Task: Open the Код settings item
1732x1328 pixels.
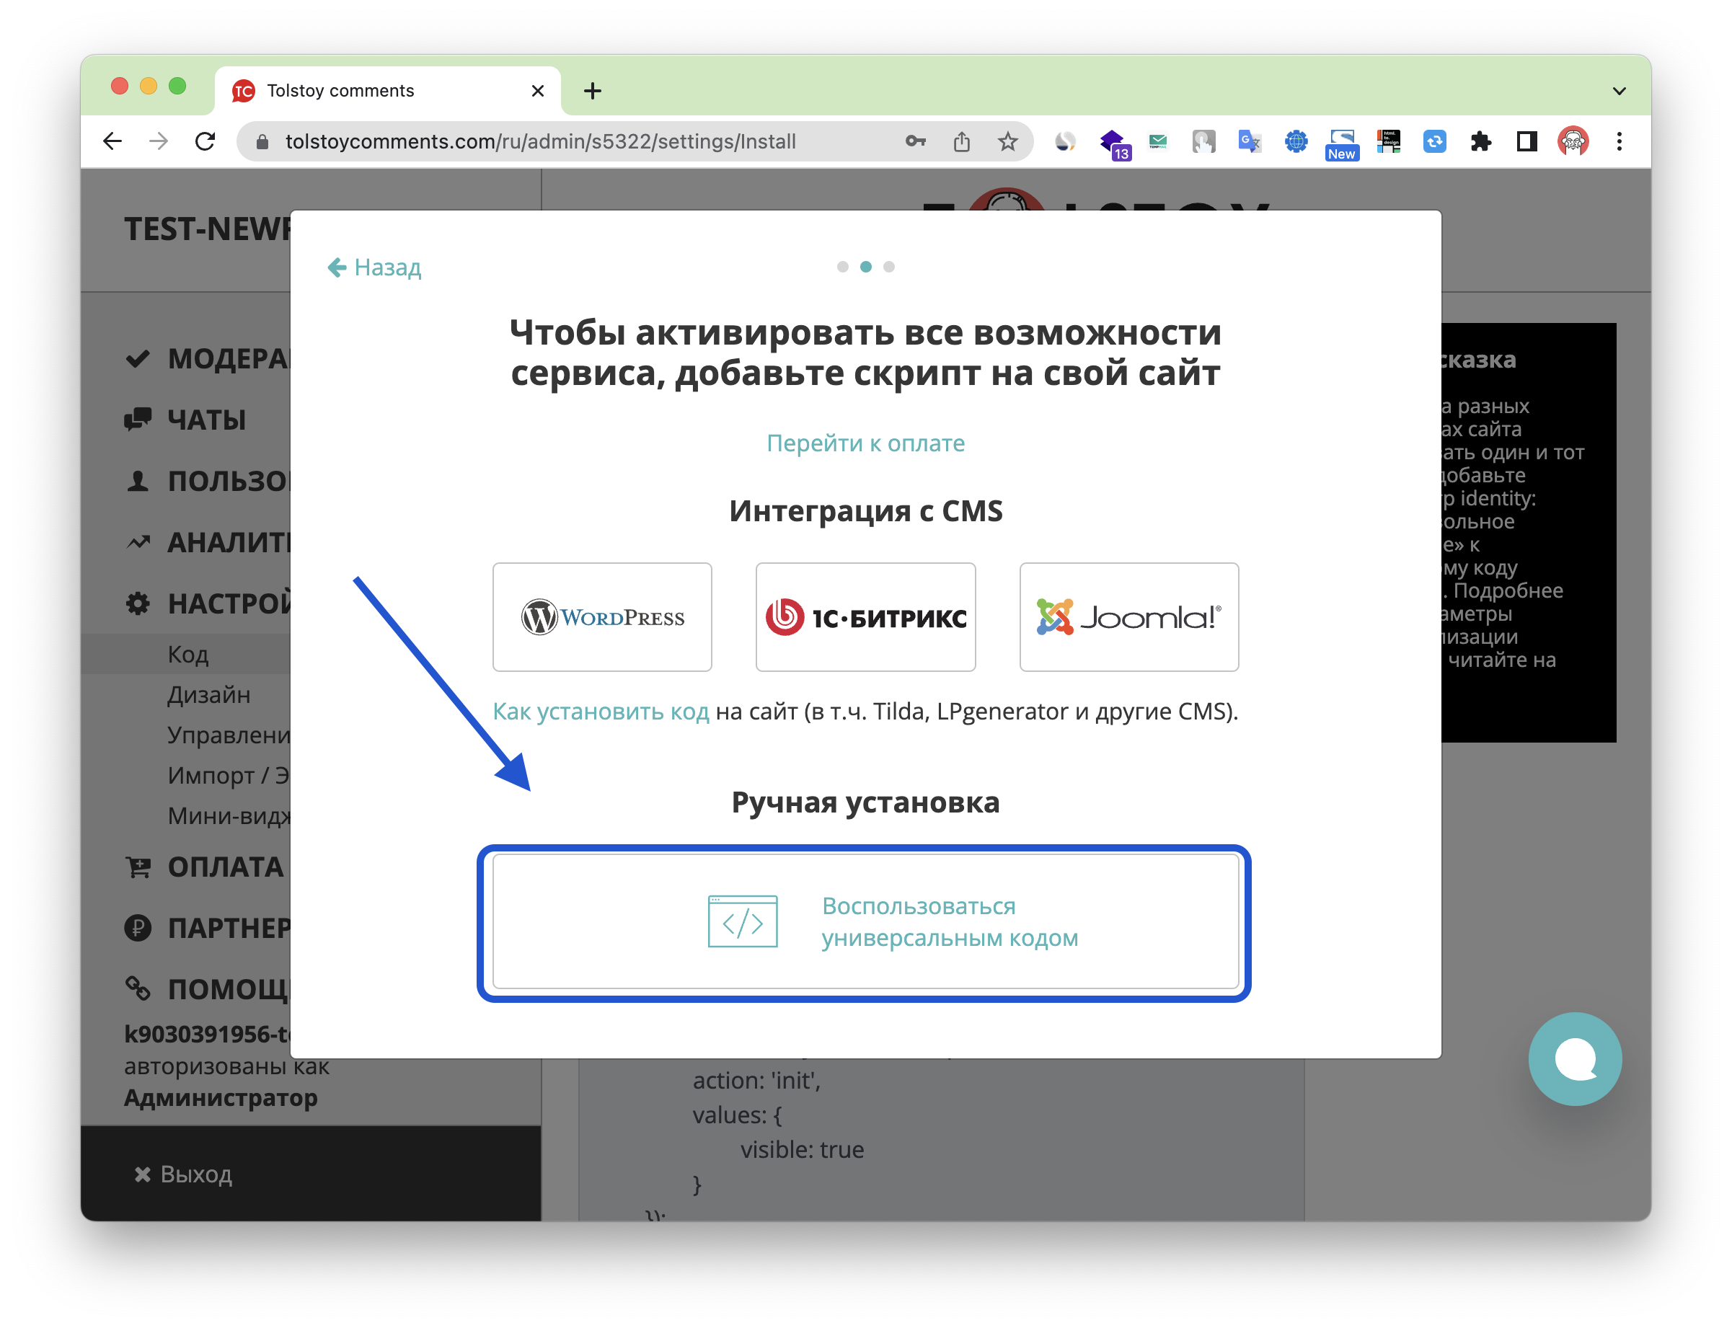Action: click(187, 655)
